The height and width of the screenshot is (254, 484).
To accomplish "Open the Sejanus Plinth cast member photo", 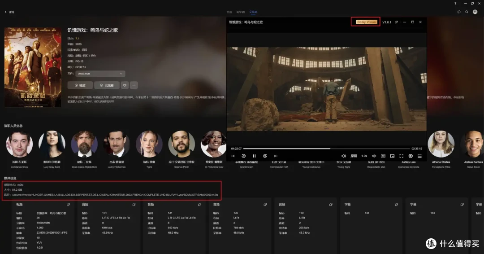I will [x=181, y=144].
